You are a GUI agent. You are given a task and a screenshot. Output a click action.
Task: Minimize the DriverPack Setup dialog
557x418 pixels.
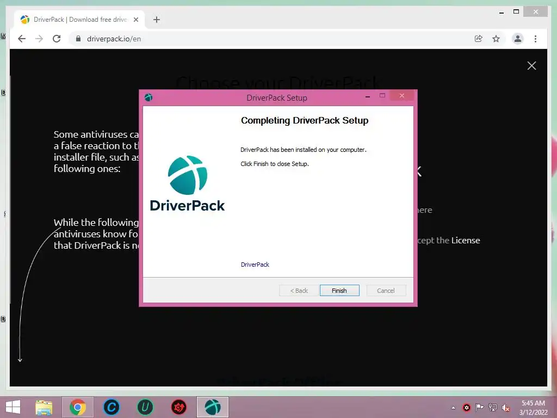tap(368, 96)
